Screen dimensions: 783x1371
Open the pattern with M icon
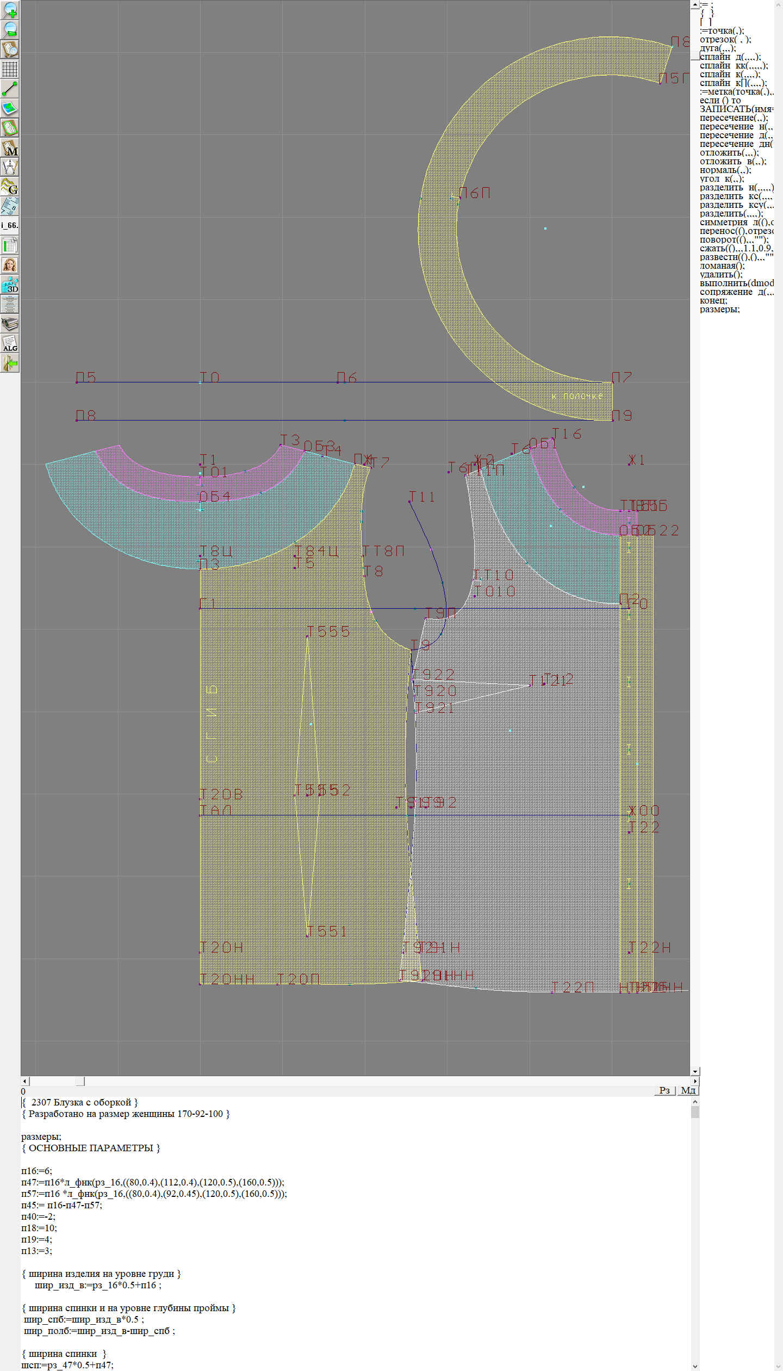(10, 148)
